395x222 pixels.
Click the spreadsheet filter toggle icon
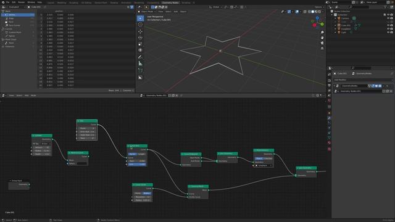click(x=131, y=7)
